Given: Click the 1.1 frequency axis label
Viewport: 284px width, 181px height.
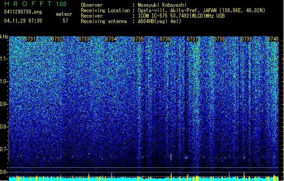Looking at the screenshot, I should (x=4, y=59).
